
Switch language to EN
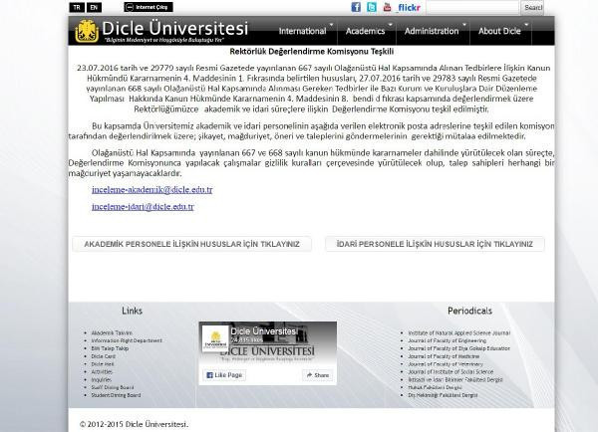tap(93, 7)
